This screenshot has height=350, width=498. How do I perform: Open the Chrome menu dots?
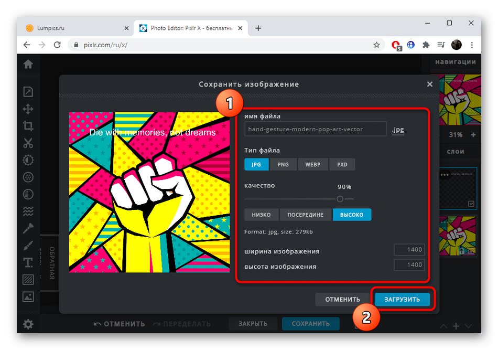(472, 45)
